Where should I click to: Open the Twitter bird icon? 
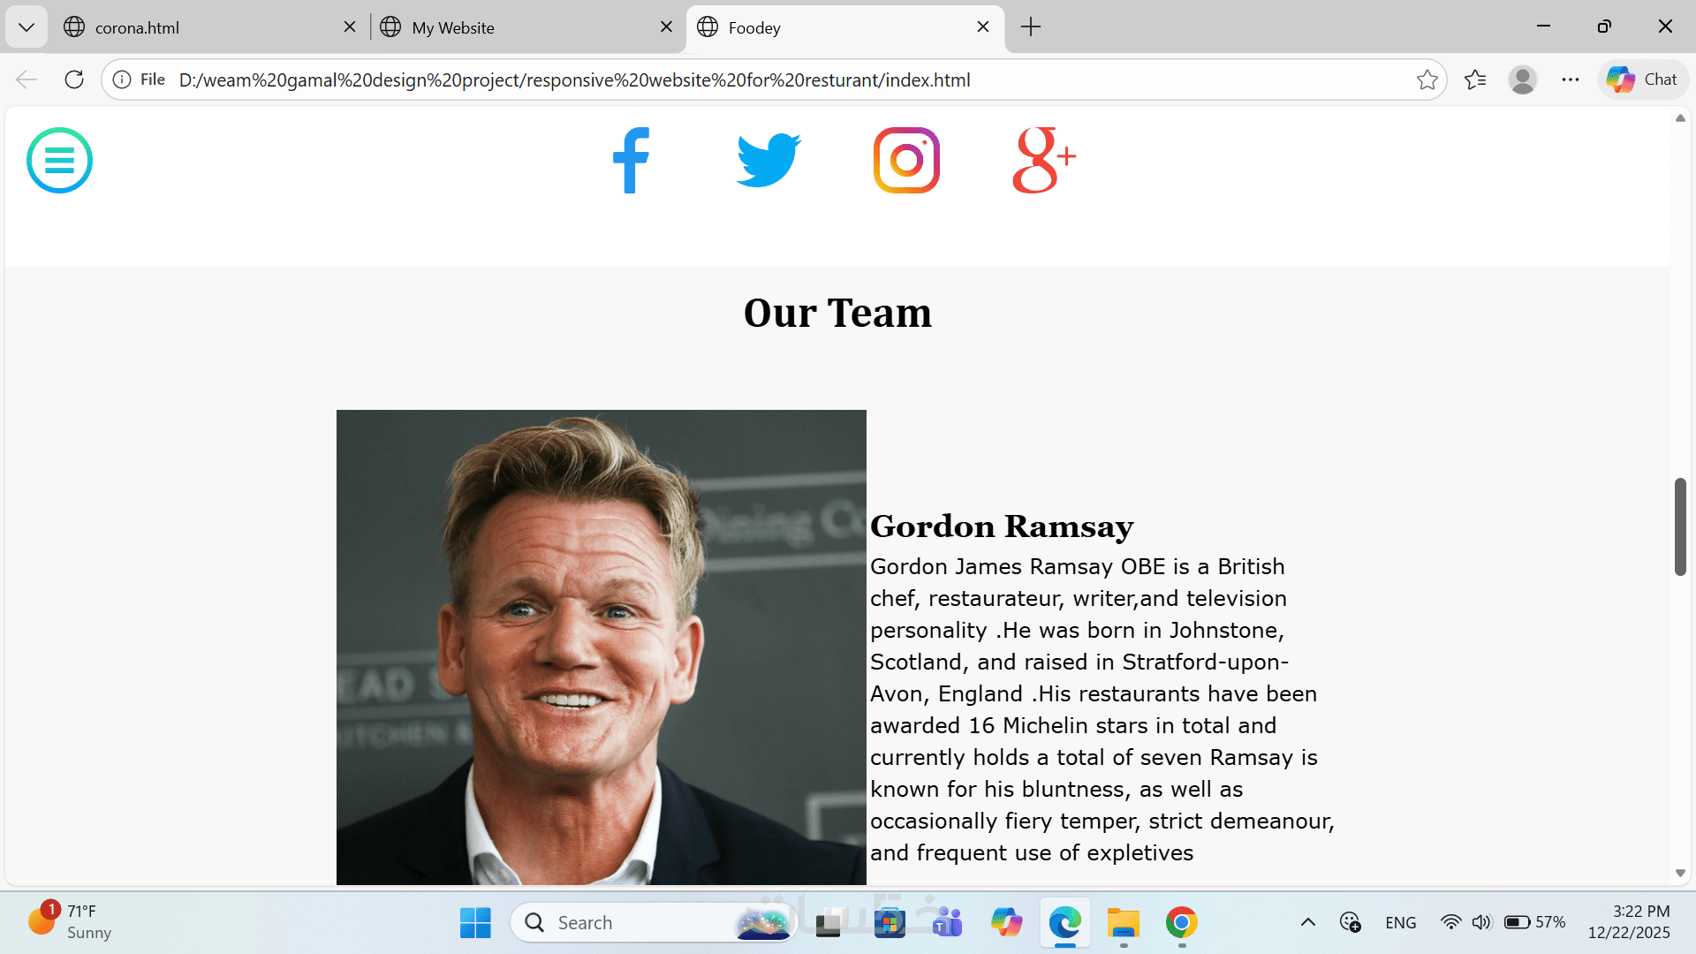(768, 160)
